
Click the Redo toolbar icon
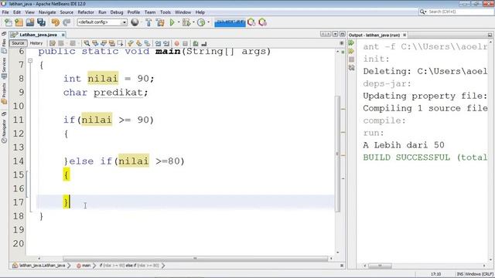(67, 22)
